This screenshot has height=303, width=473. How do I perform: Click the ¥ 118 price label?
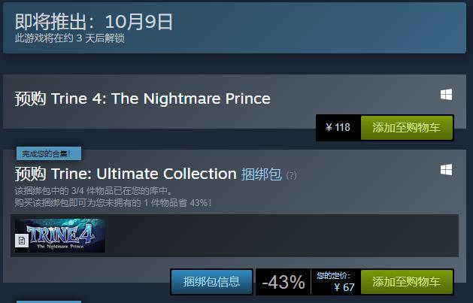tap(338, 128)
